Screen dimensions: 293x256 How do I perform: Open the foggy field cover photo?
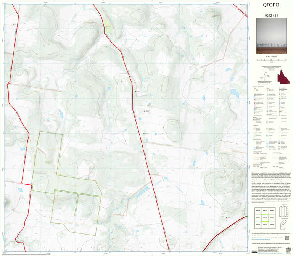pos(271,36)
